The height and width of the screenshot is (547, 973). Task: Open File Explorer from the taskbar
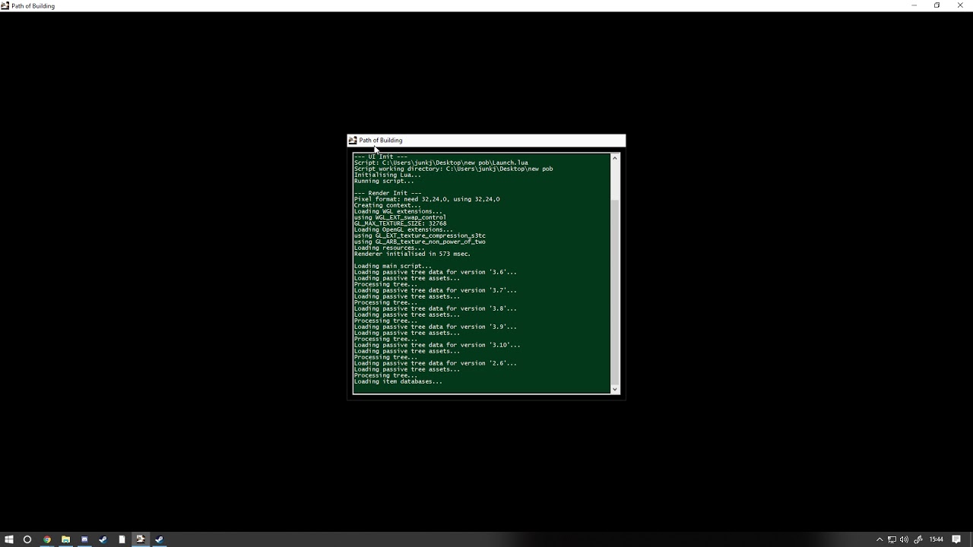65,539
